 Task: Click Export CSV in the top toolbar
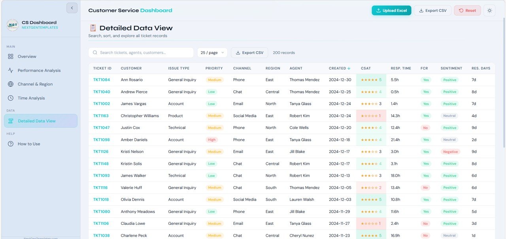click(x=433, y=11)
